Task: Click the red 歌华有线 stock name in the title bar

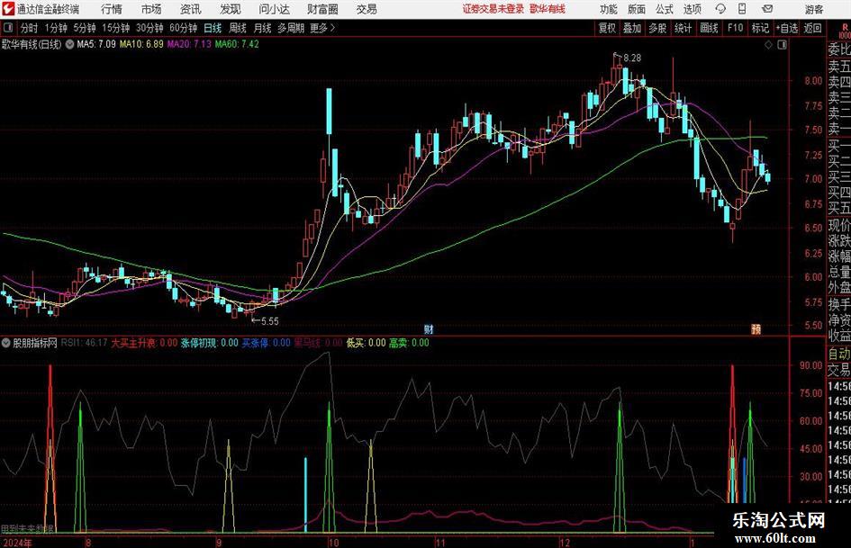Action: [x=548, y=9]
